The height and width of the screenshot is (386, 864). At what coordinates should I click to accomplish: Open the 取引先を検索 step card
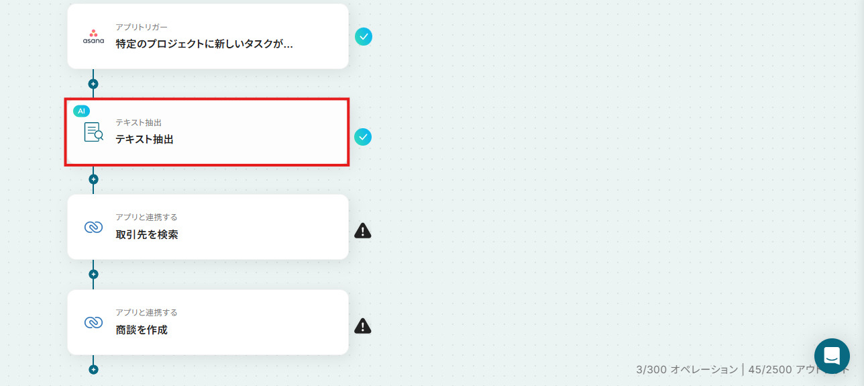coord(208,227)
